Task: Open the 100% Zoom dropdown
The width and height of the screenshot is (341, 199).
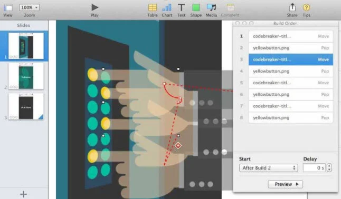Action: pyautogui.click(x=29, y=7)
